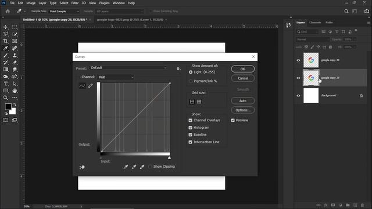Open the Sample Size dropdown

tap(64, 11)
